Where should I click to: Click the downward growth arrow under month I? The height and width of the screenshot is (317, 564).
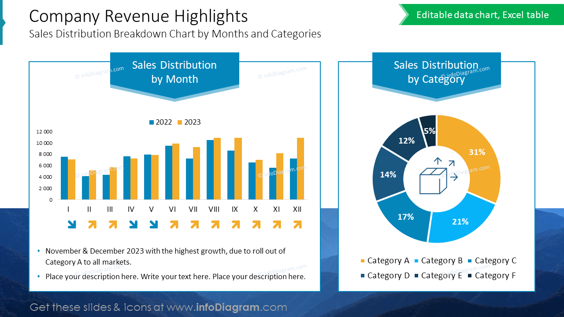click(72, 225)
